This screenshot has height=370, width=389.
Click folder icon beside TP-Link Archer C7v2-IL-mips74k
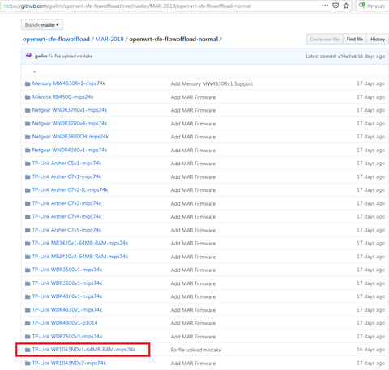tap(28, 190)
